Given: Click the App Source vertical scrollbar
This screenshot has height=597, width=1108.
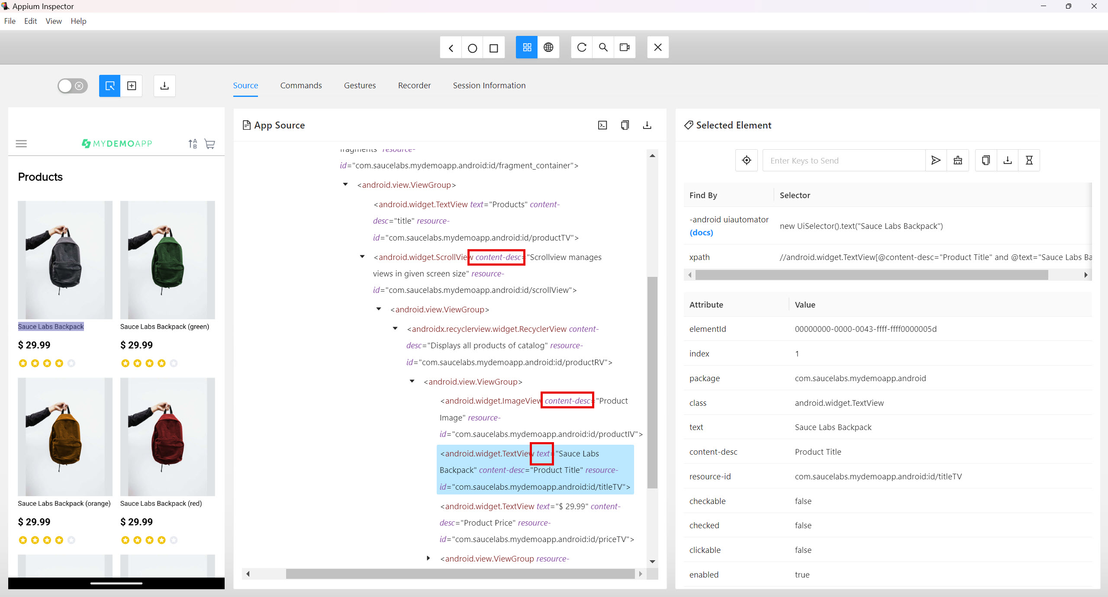Looking at the screenshot, I should 652,382.
